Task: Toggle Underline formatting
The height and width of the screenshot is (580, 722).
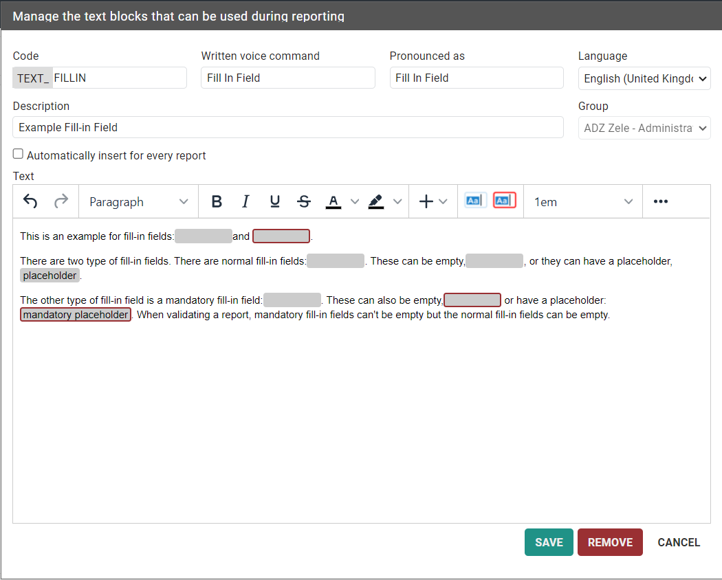Action: pyautogui.click(x=274, y=201)
